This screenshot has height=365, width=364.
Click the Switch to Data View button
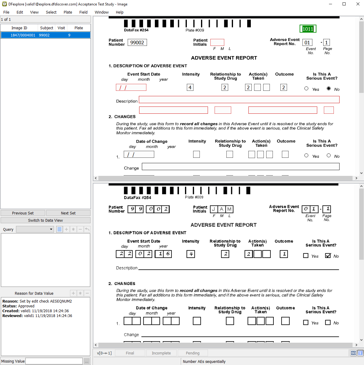coord(45,221)
